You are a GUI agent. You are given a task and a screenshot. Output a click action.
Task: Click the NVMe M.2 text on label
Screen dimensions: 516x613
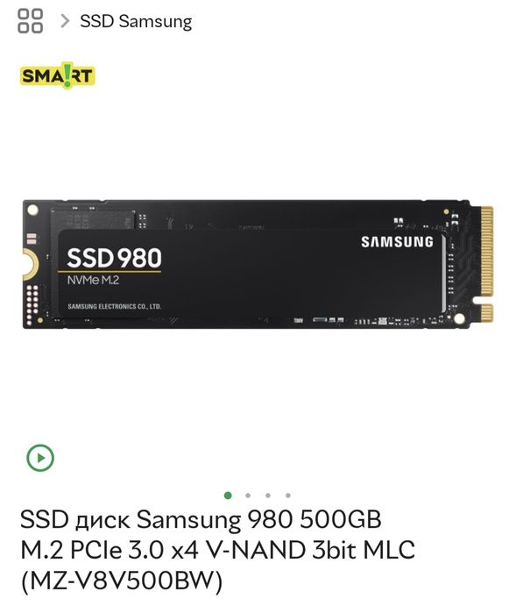click(x=93, y=281)
